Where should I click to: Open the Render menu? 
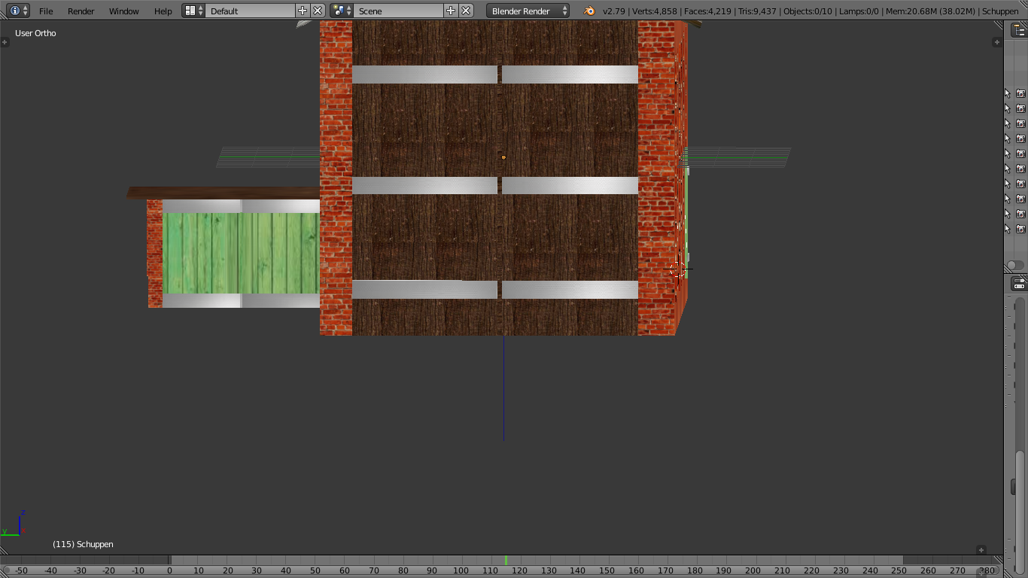click(81, 11)
